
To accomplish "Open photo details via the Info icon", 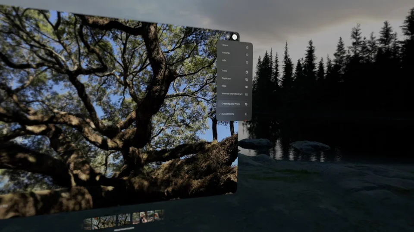I will click(x=247, y=62).
